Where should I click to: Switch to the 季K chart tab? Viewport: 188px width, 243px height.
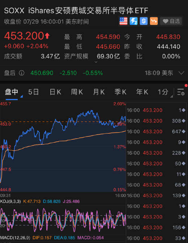120,92
